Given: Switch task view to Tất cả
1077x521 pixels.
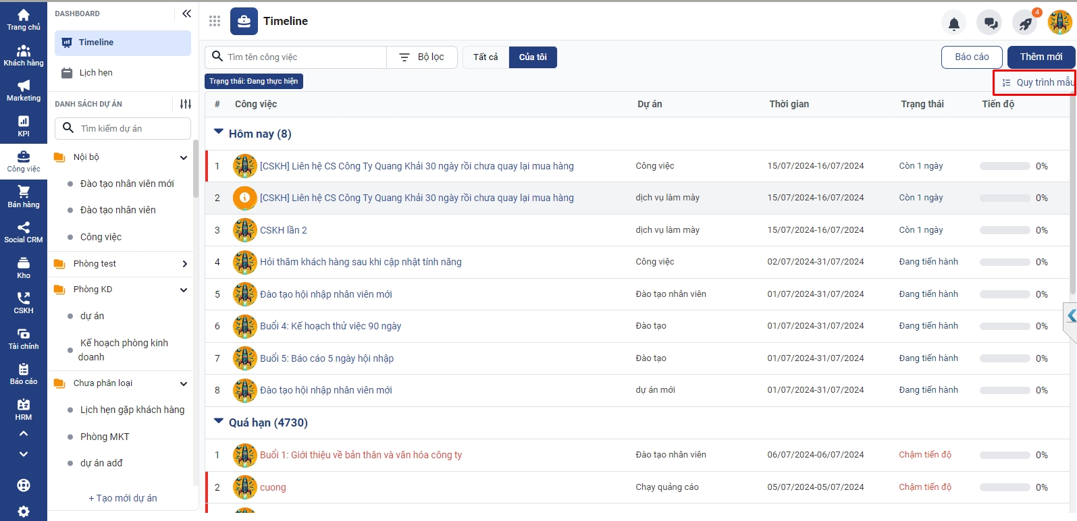Looking at the screenshot, I should coord(485,57).
